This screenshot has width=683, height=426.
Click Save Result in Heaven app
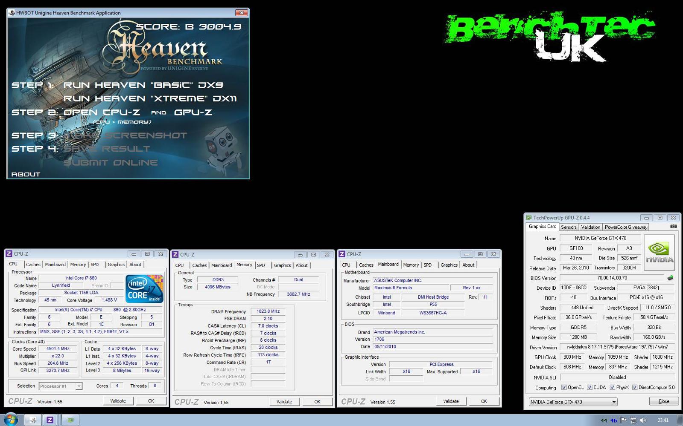(107, 149)
